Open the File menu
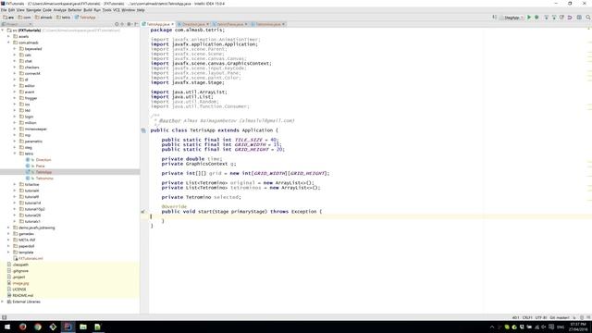 point(4,10)
